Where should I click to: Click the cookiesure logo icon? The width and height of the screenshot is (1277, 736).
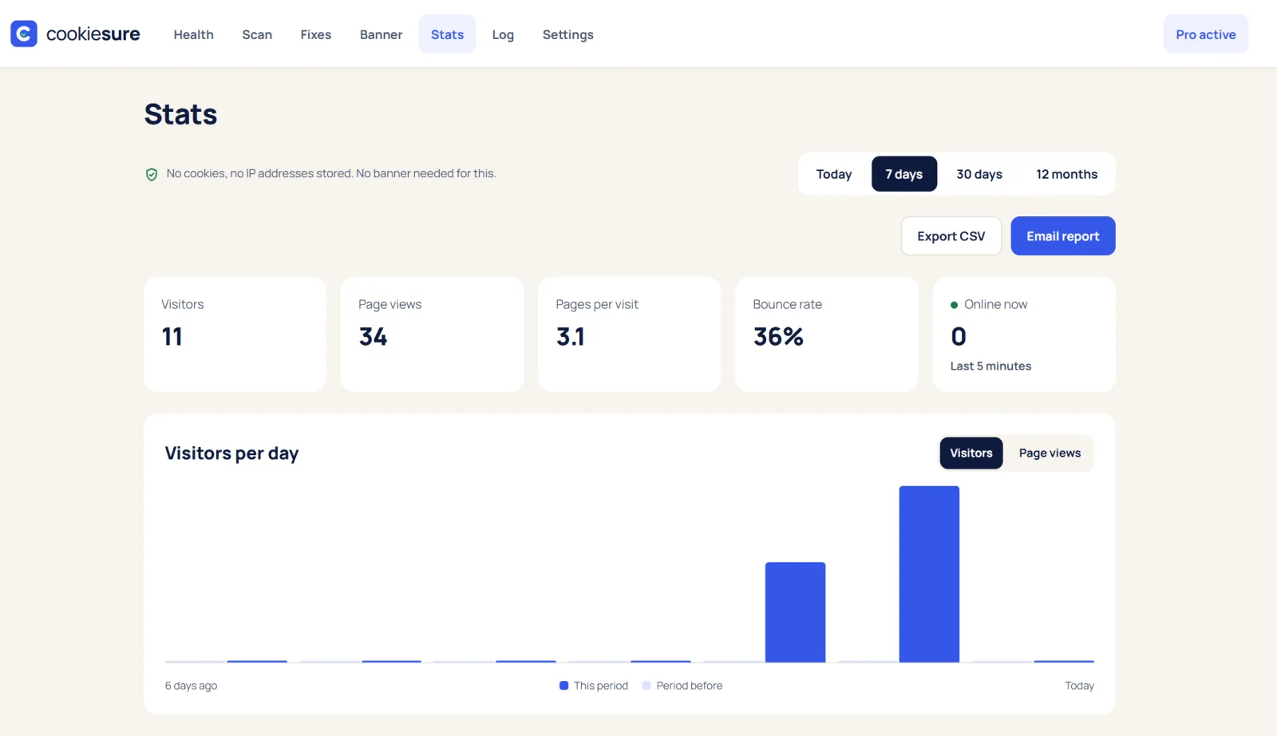(24, 34)
